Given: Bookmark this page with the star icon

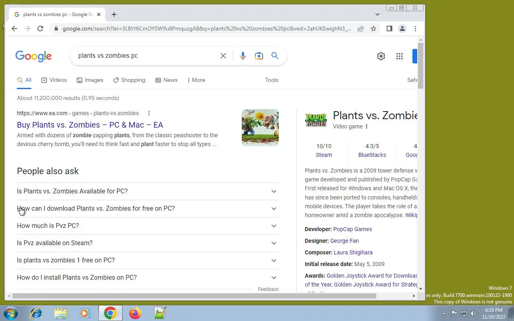Looking at the screenshot, I should point(373,28).
